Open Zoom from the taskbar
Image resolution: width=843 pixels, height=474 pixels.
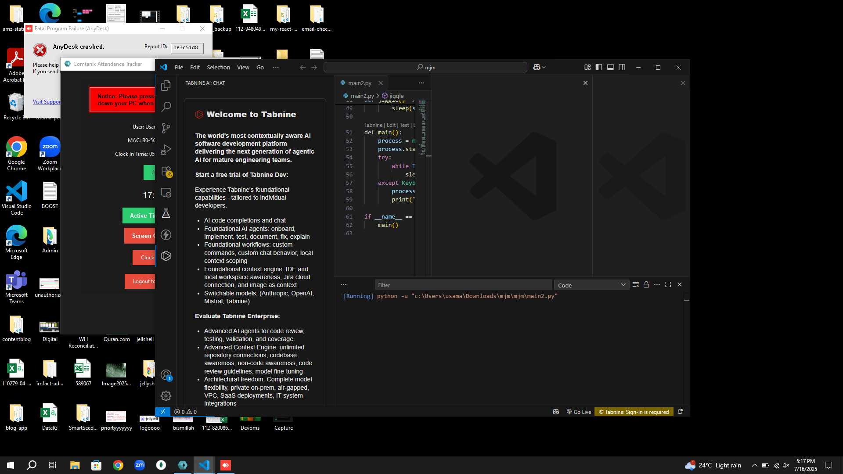click(x=140, y=465)
